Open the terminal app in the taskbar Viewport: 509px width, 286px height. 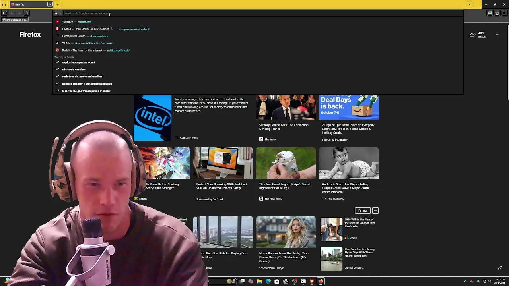(x=303, y=281)
